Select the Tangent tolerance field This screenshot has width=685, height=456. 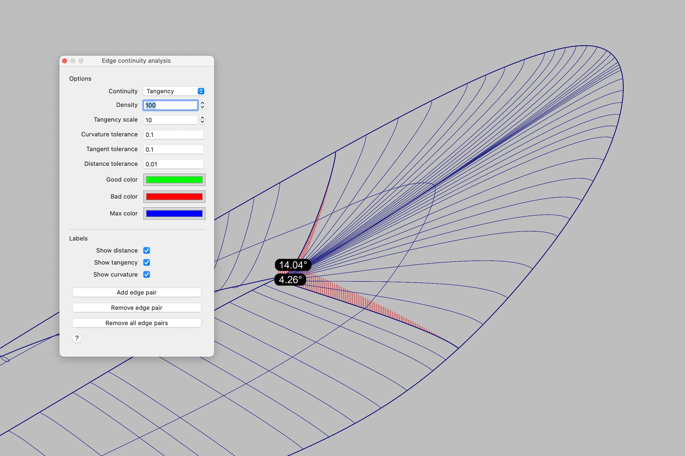coord(173,149)
